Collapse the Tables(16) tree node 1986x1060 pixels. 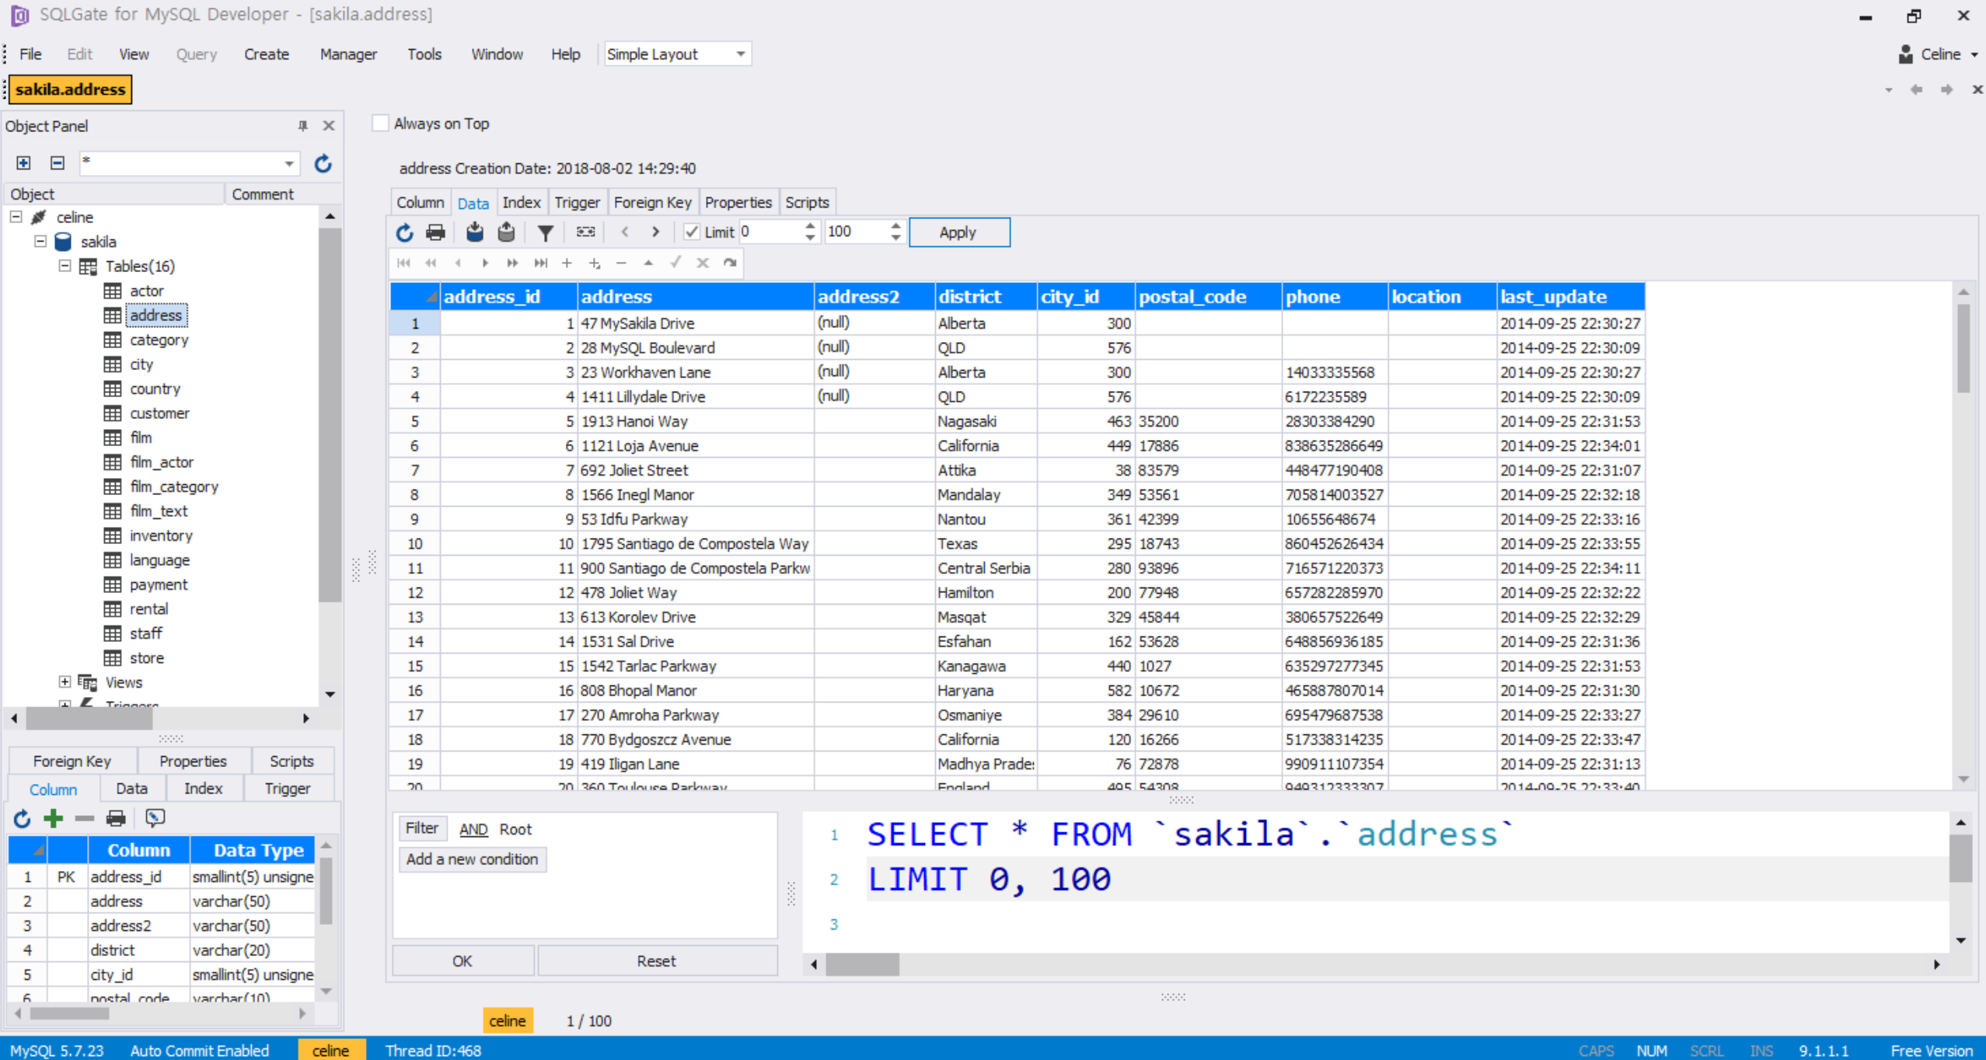[65, 266]
